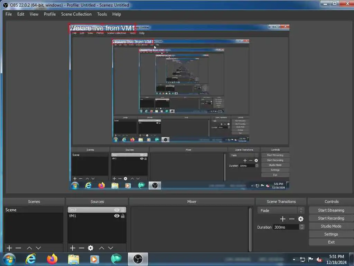This screenshot has height=266, width=354.
Task: Click the Mixer panel scrollbar
Action: [250, 229]
